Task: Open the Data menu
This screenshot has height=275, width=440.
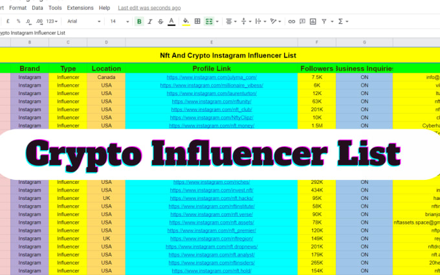Action: coord(38,8)
